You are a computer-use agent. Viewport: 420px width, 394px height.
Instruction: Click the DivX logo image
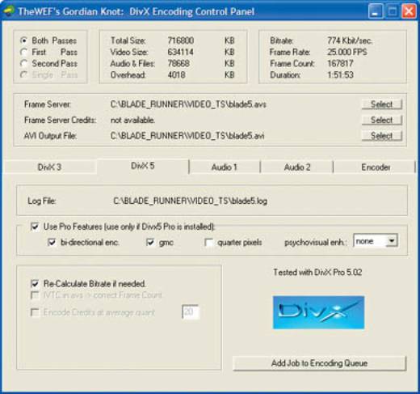(318, 312)
